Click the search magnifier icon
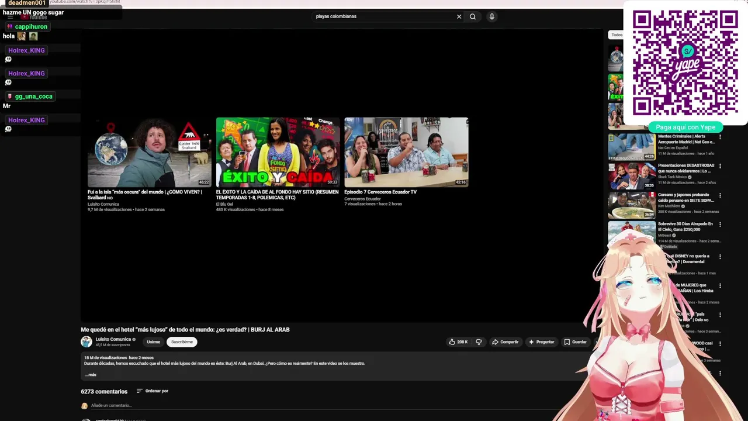 pos(473,16)
